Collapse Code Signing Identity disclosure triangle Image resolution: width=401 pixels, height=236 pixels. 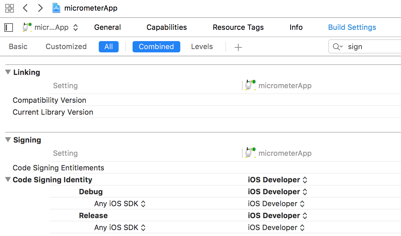(8, 180)
